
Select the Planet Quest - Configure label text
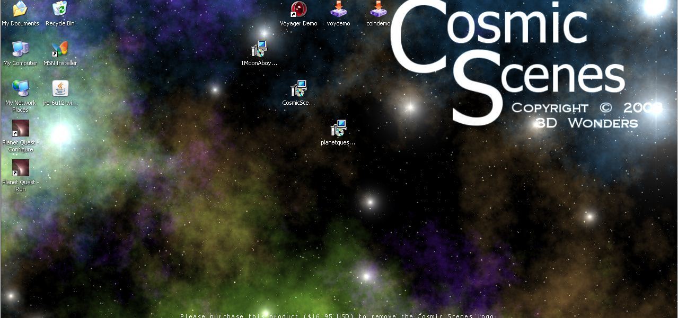[20, 146]
